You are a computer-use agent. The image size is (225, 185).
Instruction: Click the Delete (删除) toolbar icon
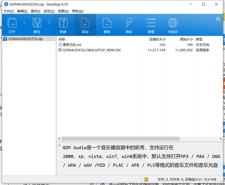click(107, 23)
